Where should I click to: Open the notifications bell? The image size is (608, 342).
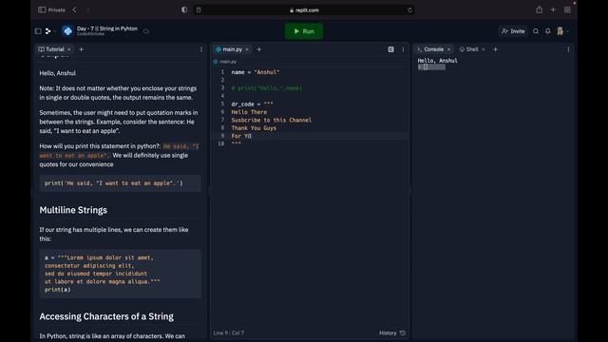point(548,31)
